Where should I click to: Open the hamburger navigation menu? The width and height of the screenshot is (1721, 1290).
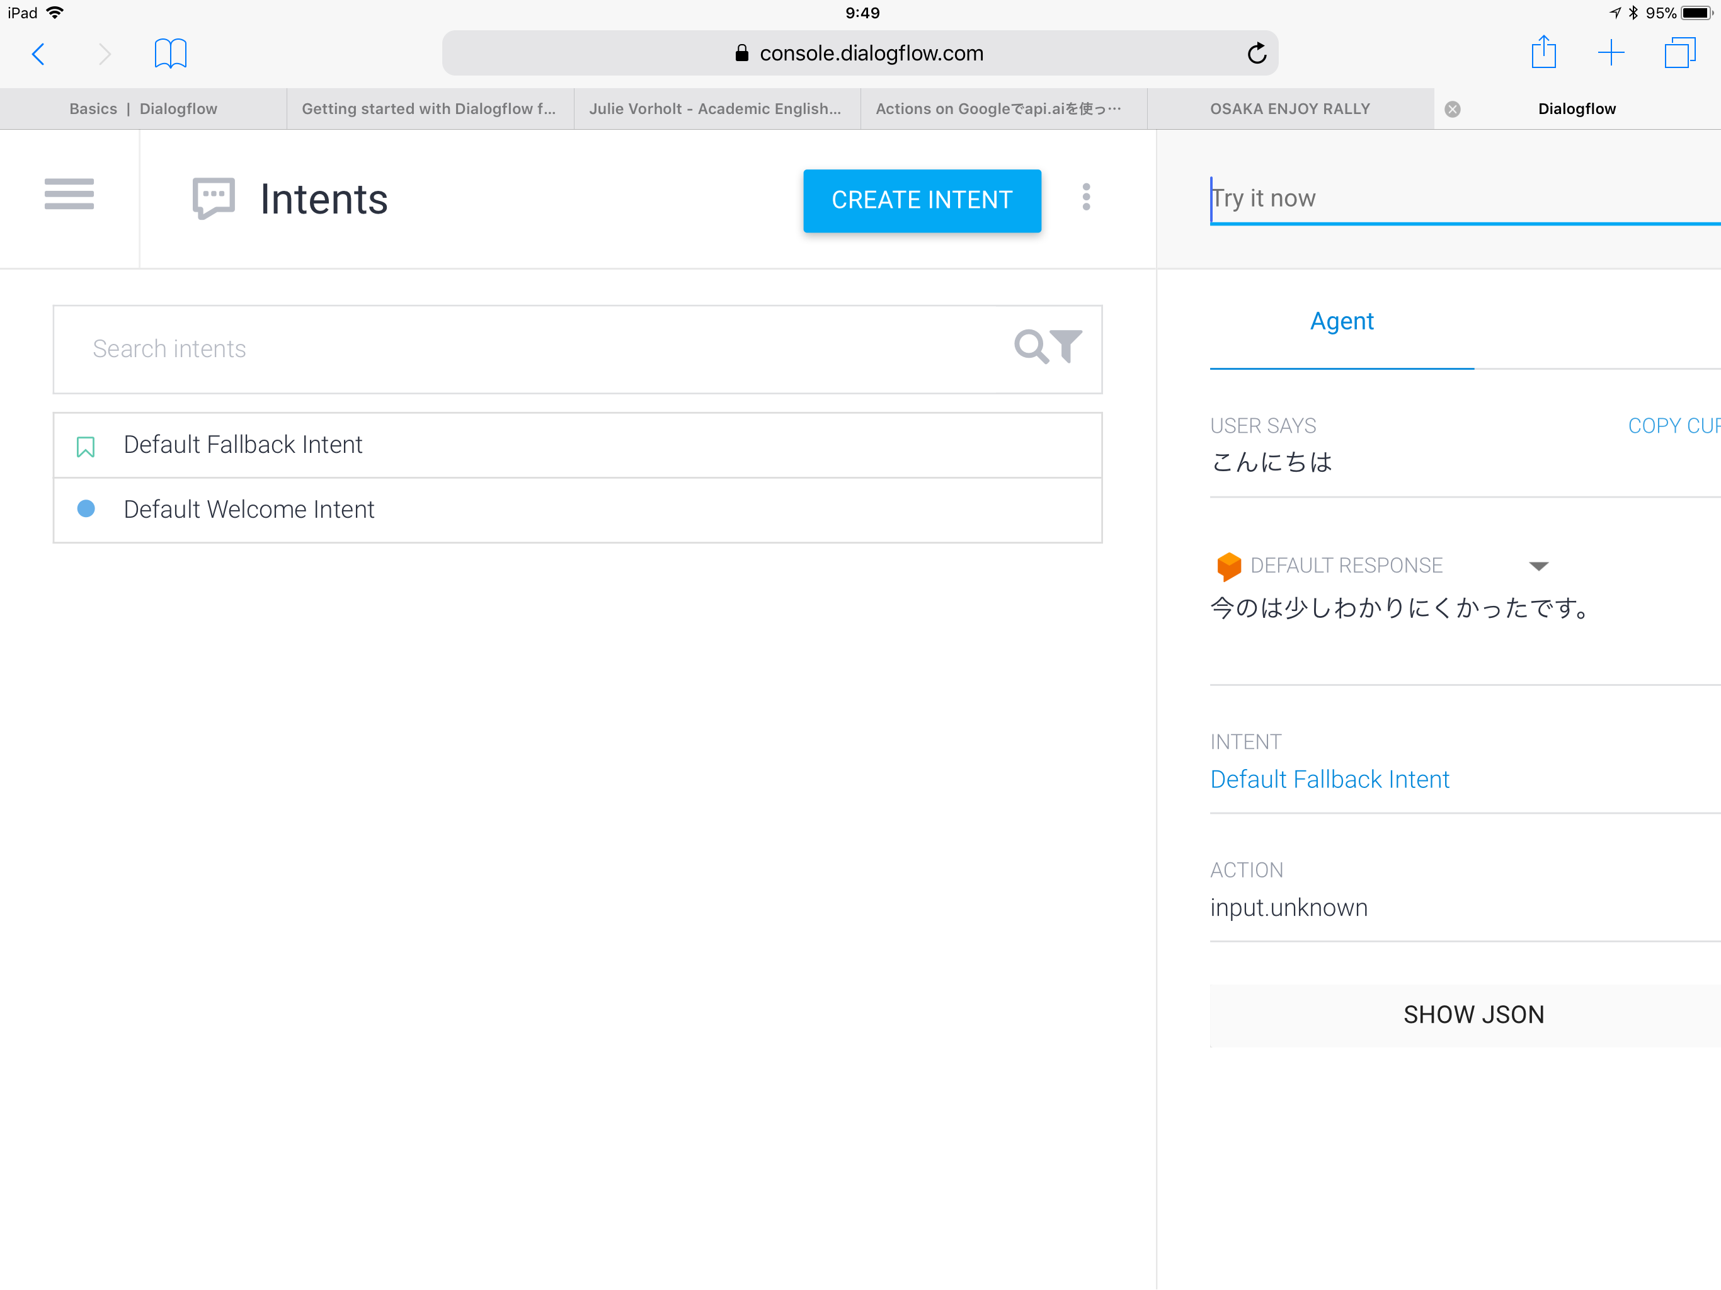[69, 194]
